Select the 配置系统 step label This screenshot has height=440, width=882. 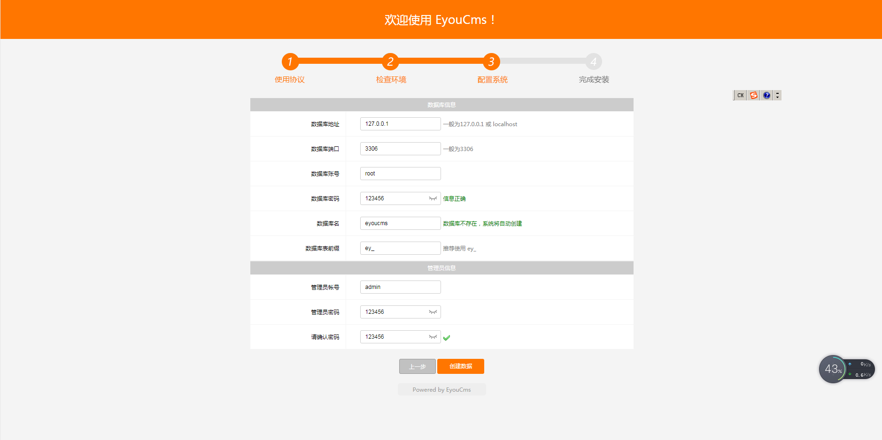coord(492,79)
